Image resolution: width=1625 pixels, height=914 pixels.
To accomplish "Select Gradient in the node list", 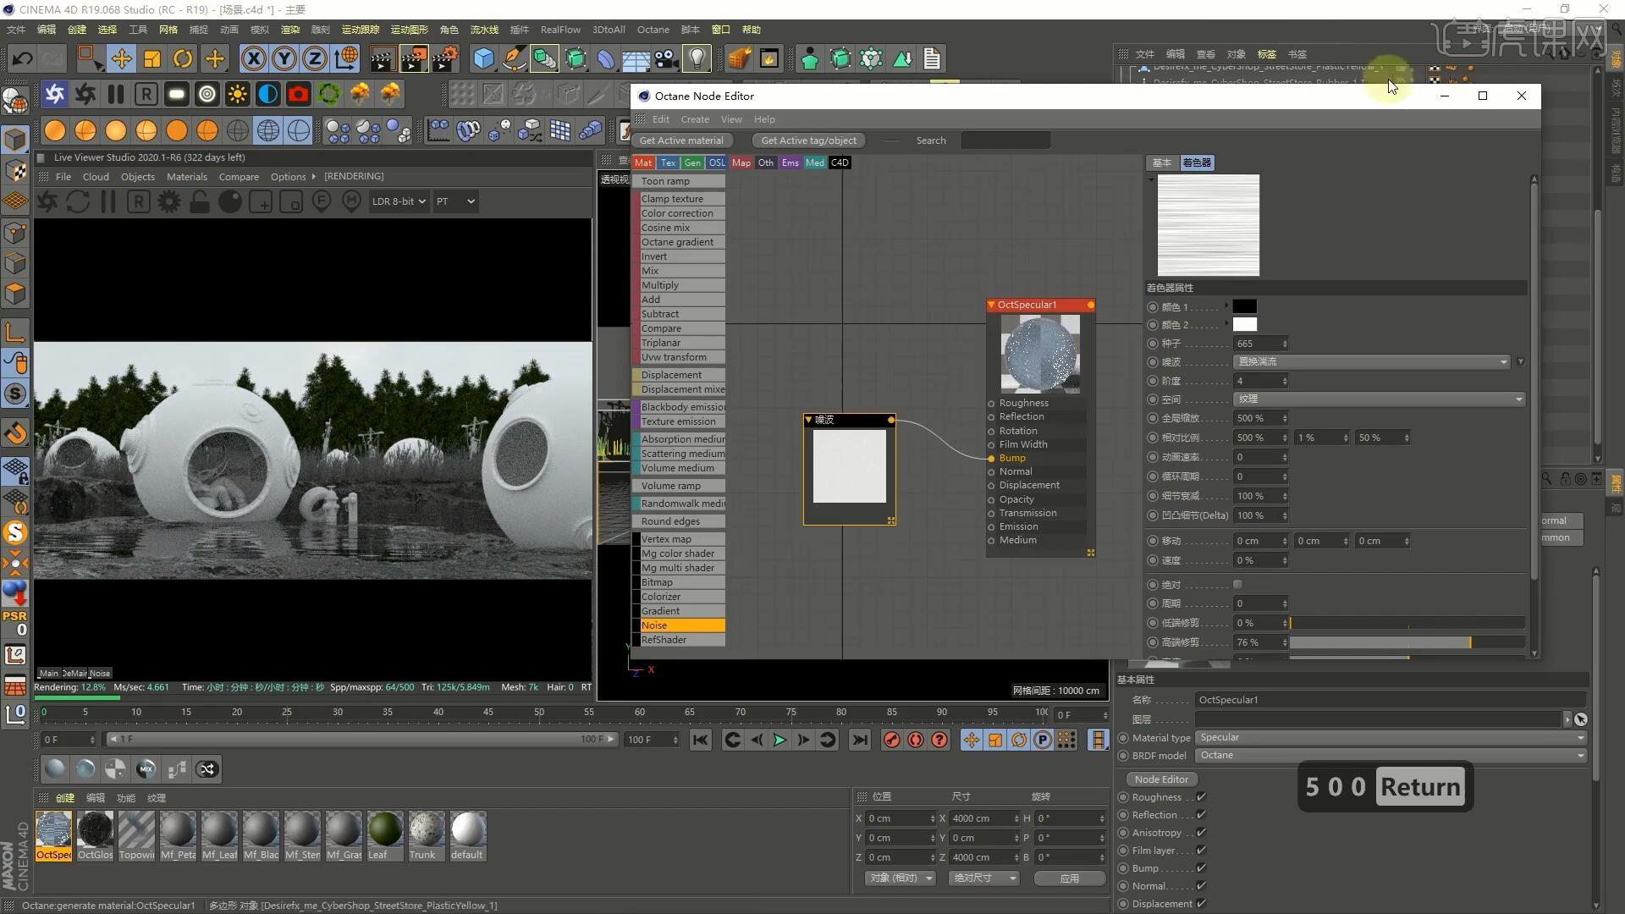I will [x=681, y=611].
